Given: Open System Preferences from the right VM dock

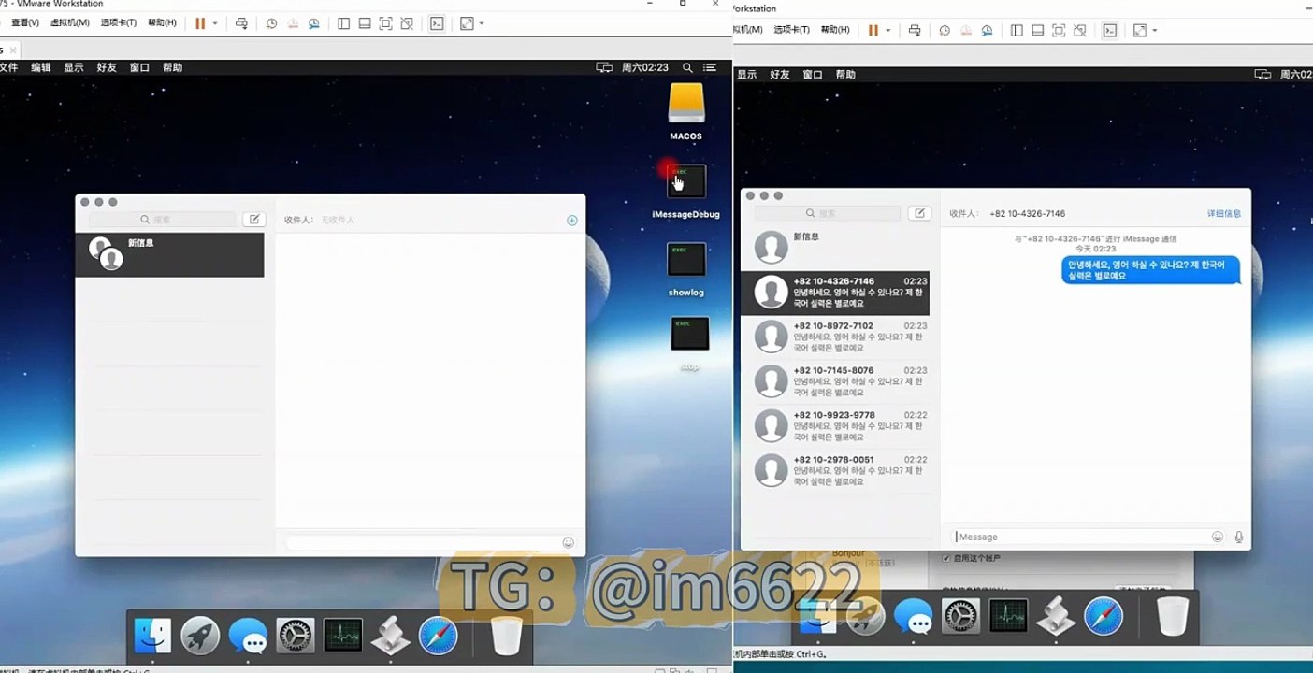Looking at the screenshot, I should [960, 617].
